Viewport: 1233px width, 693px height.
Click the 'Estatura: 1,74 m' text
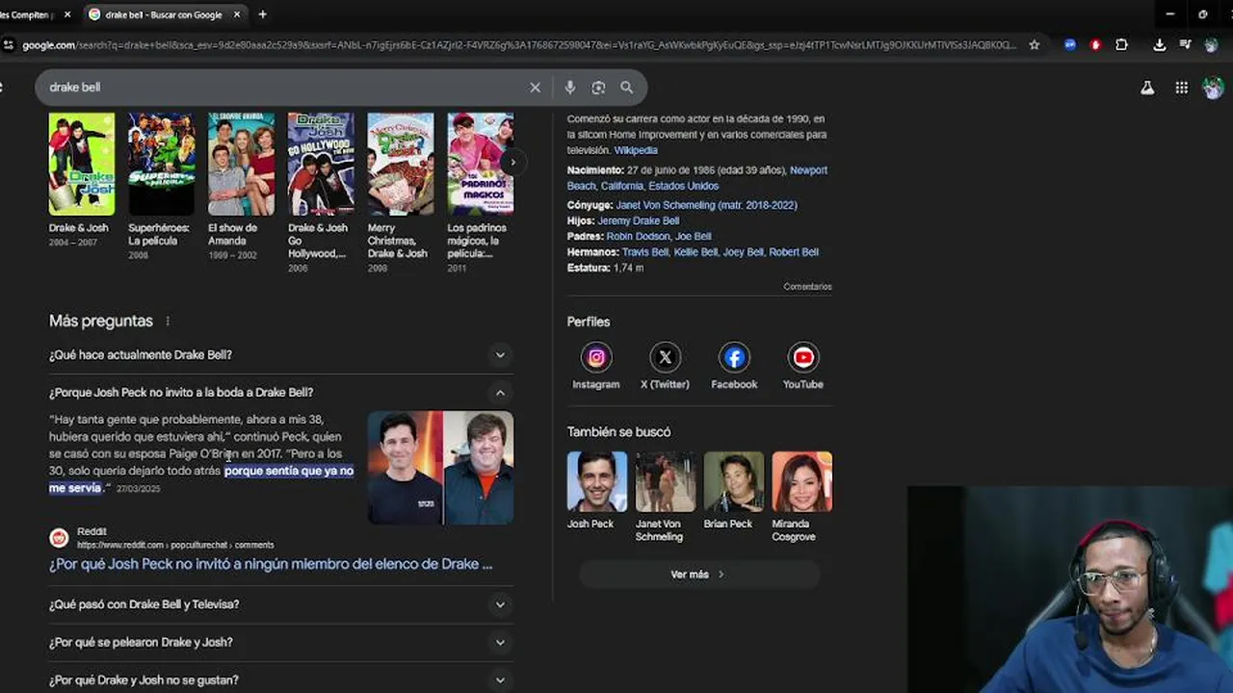(x=605, y=268)
